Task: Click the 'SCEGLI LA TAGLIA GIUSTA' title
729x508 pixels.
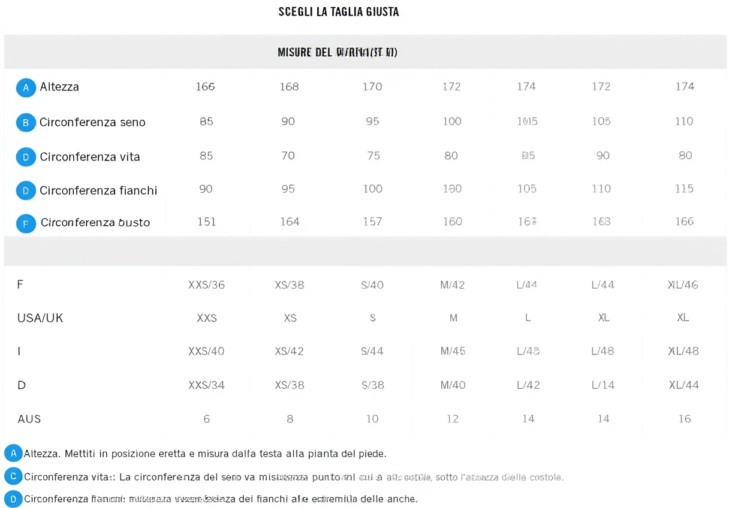Action: point(339,12)
